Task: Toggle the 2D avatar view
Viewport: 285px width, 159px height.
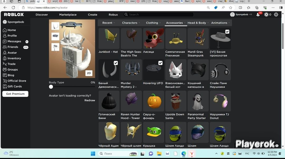Action: tap(89, 73)
